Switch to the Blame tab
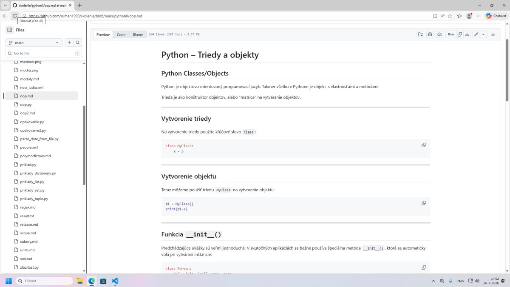510x287 pixels. pos(138,34)
